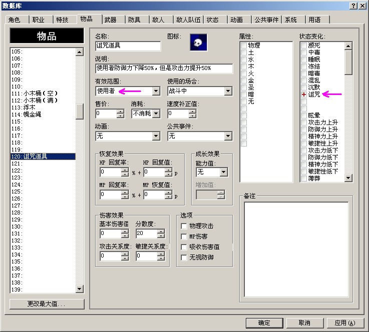Toggle the 诅咒 state change box
The width and height of the screenshot is (369, 332).
(304, 94)
